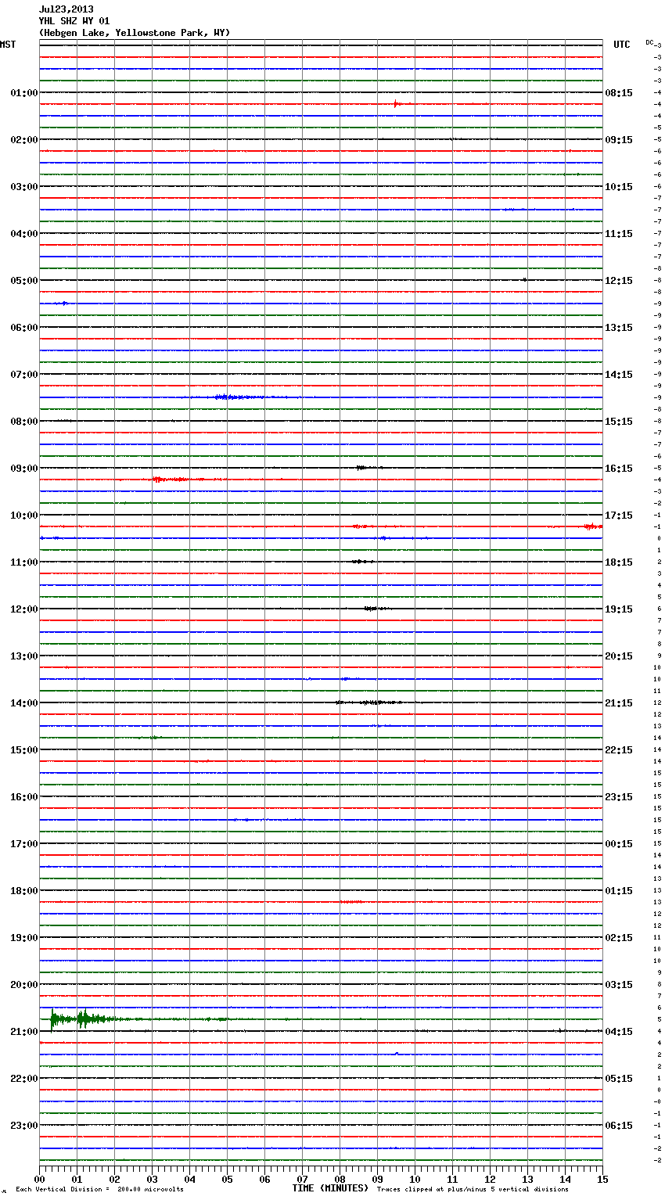Click the 08 minute tick label on axis
The image size is (665, 1200).
340,1180
